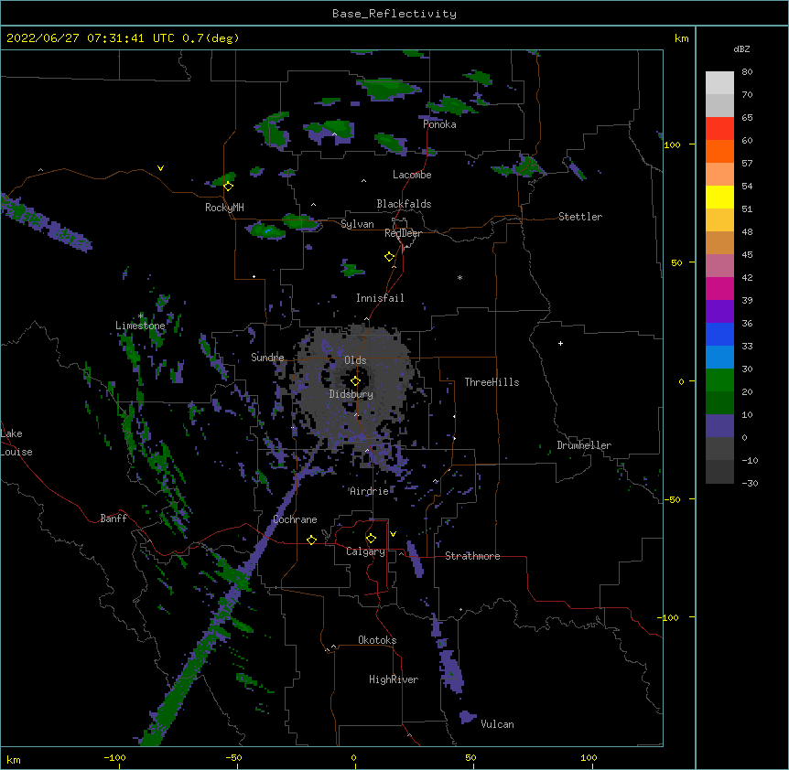Click the white plus marker north of Drumheller
Viewport: 789px width, 770px height.
[x=560, y=343]
